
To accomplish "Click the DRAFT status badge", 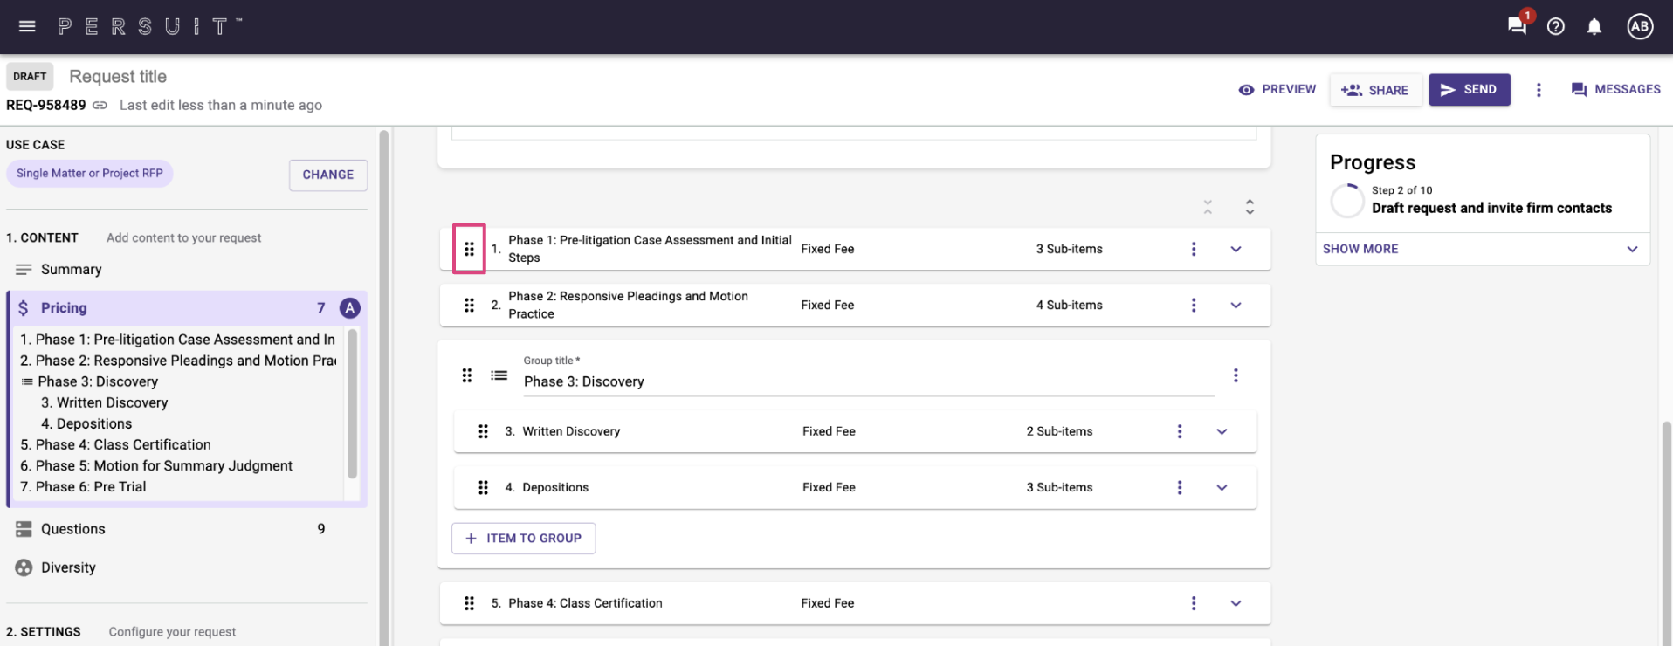I will click(30, 77).
